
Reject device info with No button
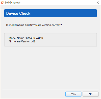pyautogui.click(x=91, y=94)
